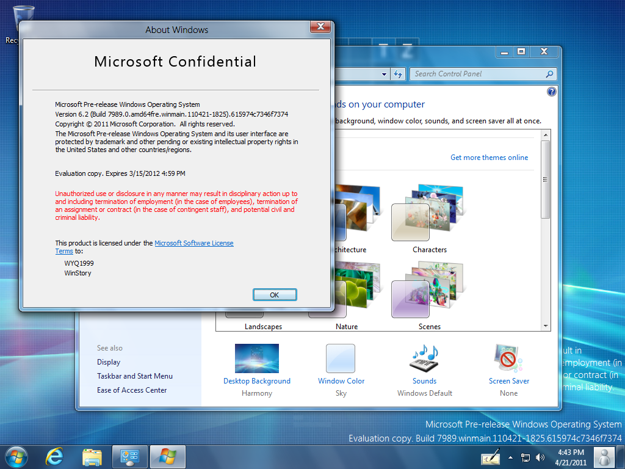Click the themes list scrollbar down arrow
Viewport: 625px width, 469px height.
tap(546, 327)
